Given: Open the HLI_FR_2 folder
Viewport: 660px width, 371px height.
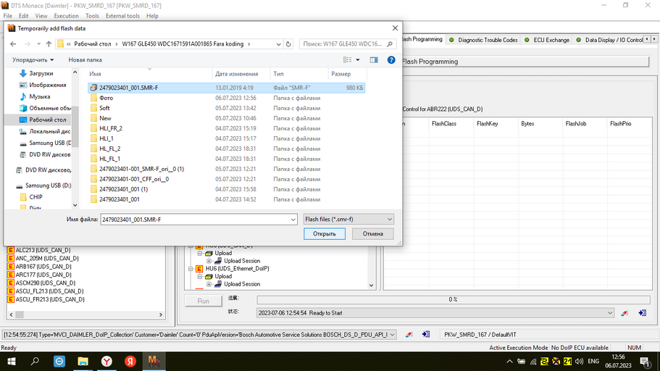Looking at the screenshot, I should click(x=111, y=128).
